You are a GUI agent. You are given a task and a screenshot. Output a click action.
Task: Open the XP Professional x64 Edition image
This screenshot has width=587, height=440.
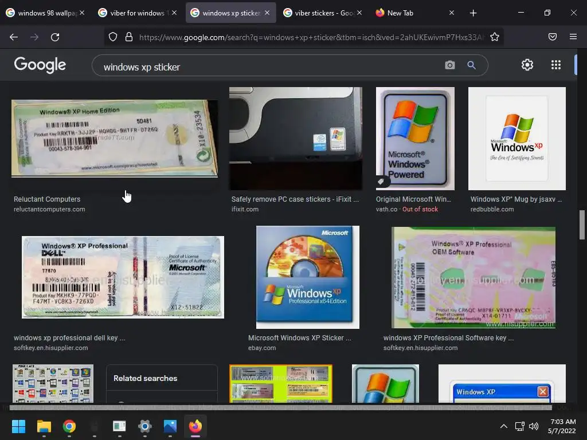pyautogui.click(x=308, y=277)
